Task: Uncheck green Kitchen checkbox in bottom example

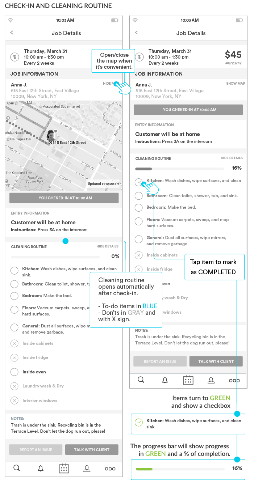Action: pyautogui.click(x=138, y=422)
